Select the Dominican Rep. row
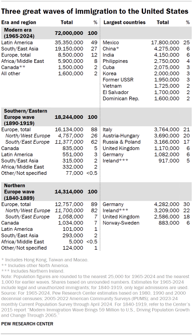Screen dimensions: 192x335 146,99
